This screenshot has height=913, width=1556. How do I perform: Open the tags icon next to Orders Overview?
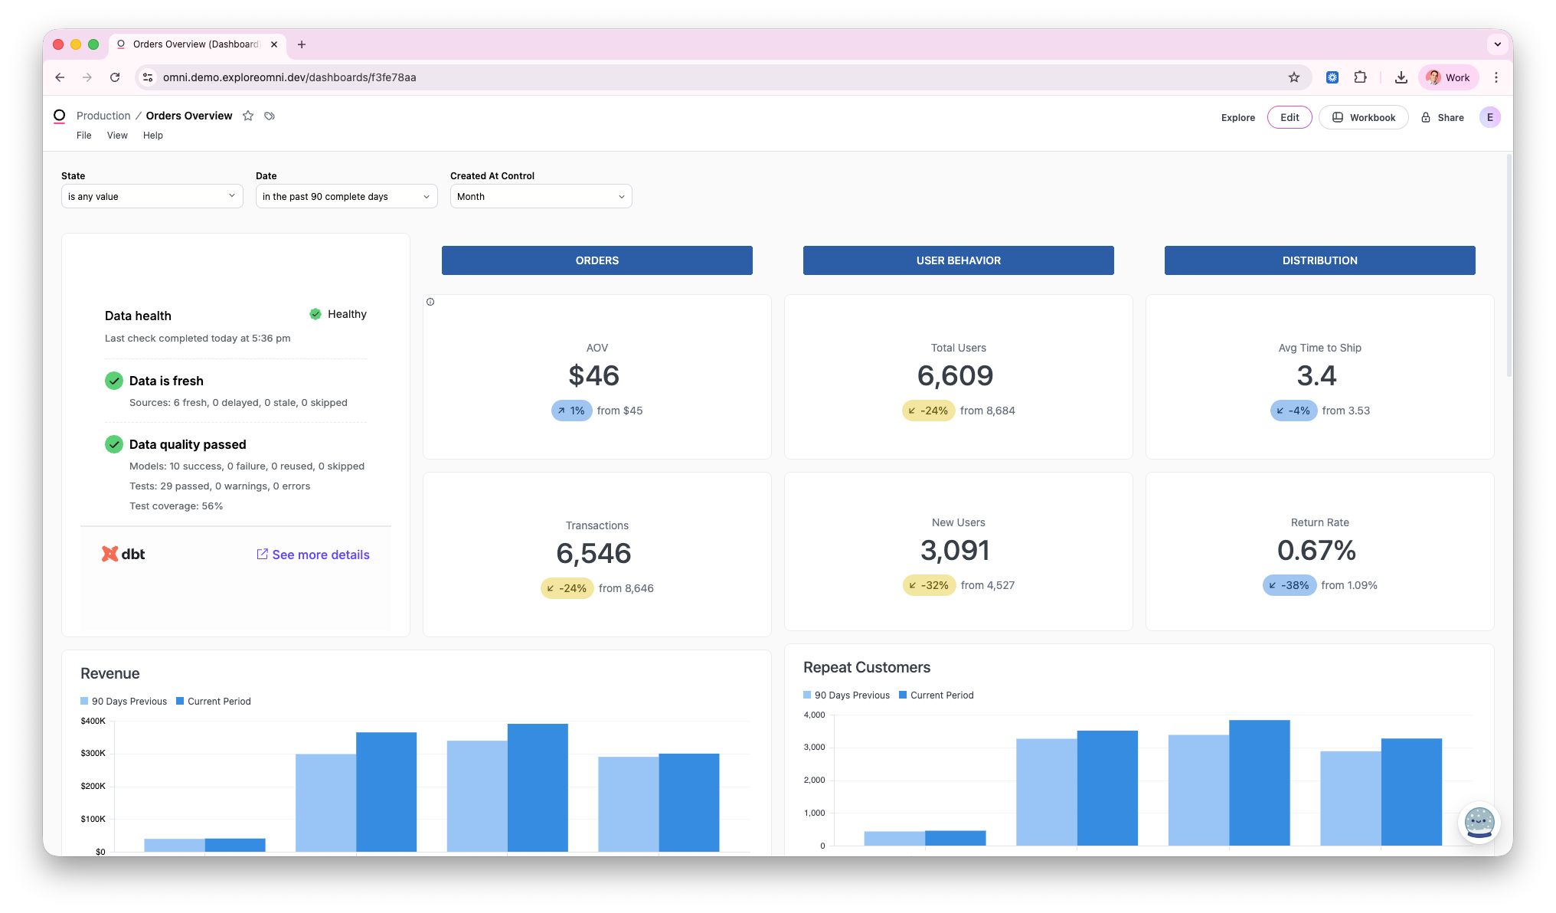coord(270,116)
